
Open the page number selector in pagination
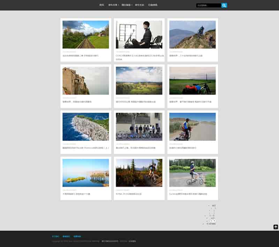(213, 221)
